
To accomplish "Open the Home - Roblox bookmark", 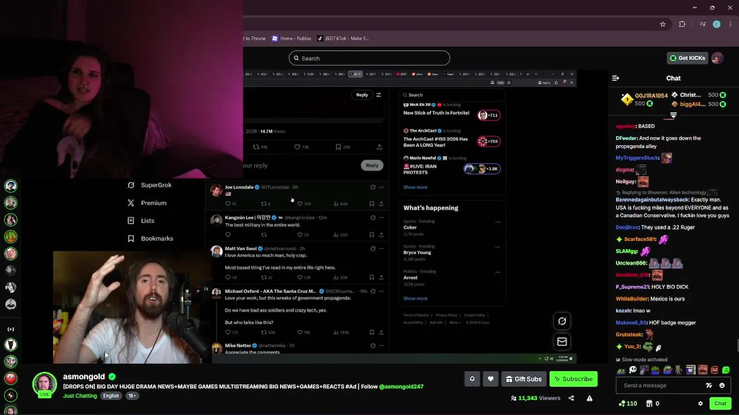I will (x=291, y=39).
